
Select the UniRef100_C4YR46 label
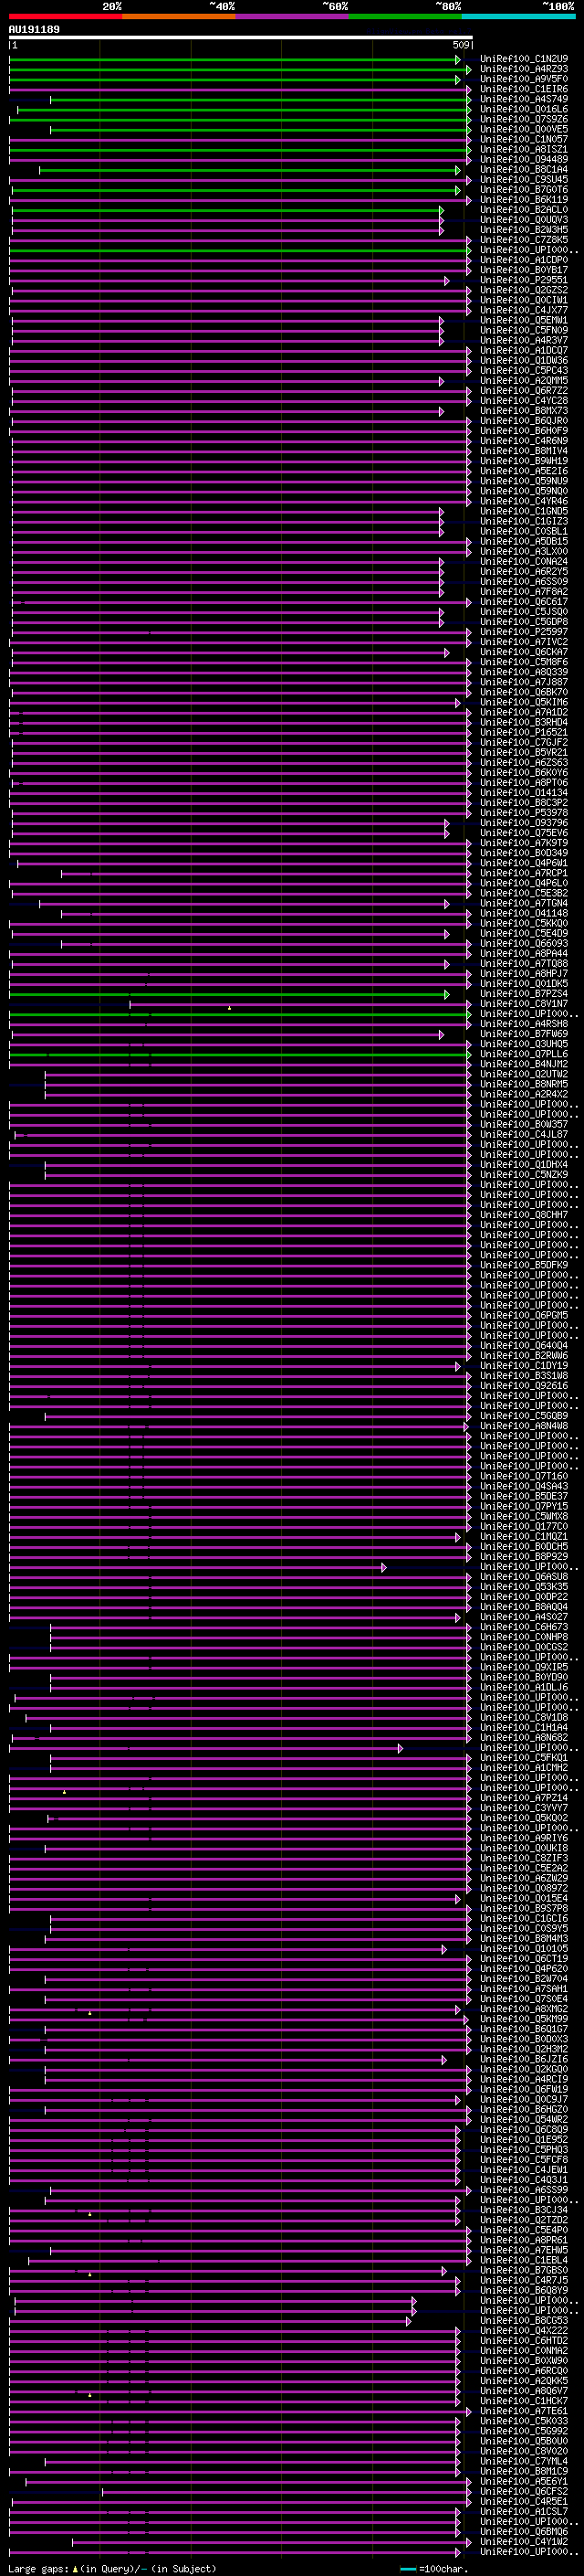pos(524,501)
